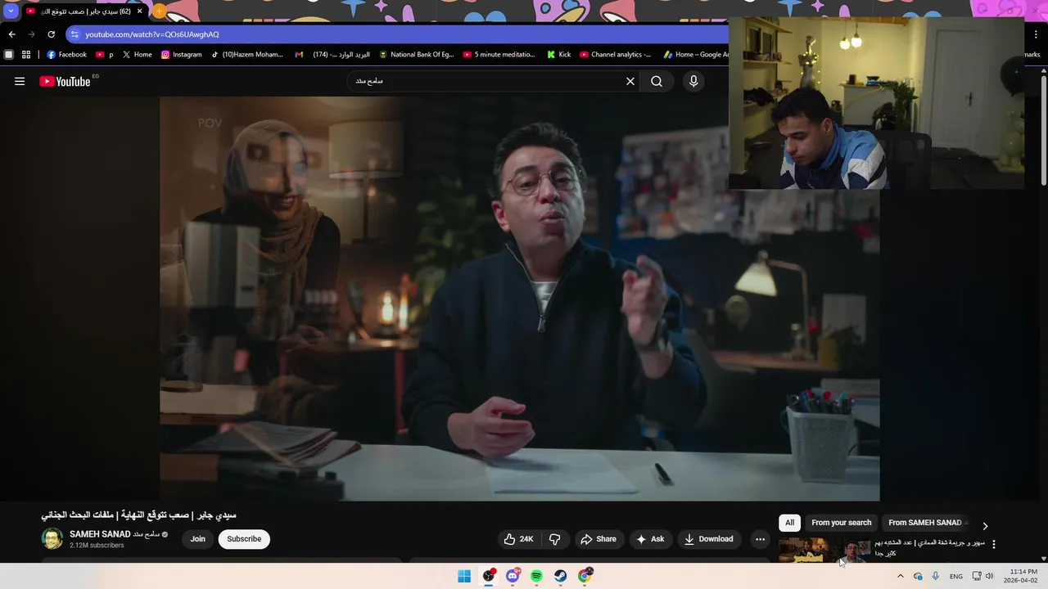Open the National Bank Of Eg... bookmark
Image resolution: width=1048 pixels, height=589 pixels.
pos(416,55)
